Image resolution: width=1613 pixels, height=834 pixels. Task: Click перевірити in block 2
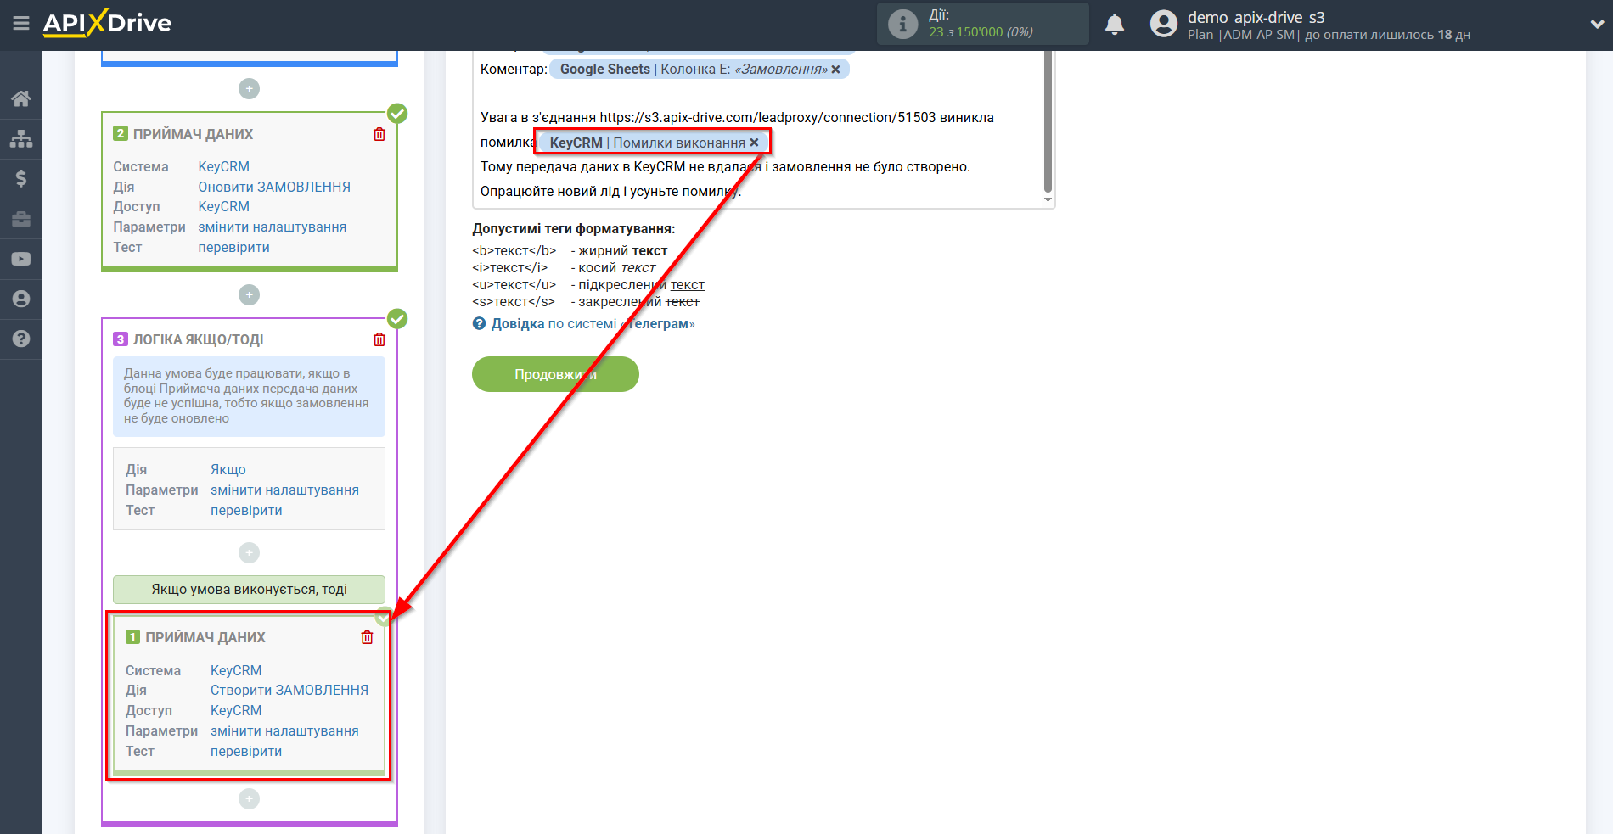coord(233,247)
